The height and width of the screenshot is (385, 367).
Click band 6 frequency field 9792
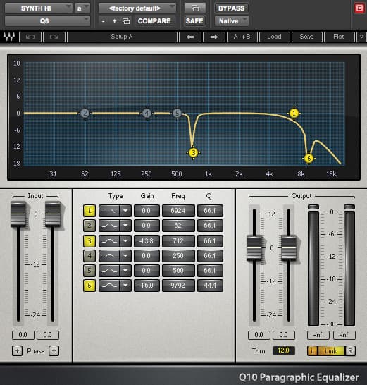[x=178, y=286]
